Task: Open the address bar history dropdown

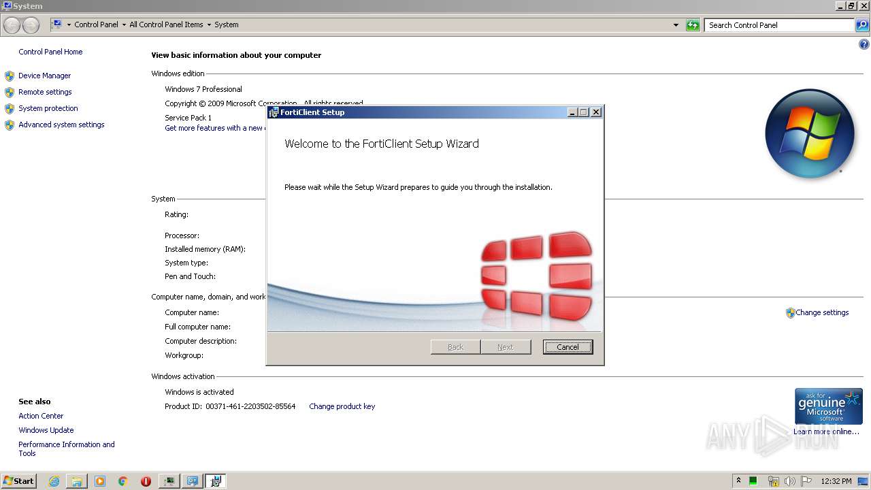Action: pos(676,25)
